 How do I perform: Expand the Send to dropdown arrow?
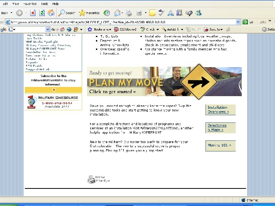pos(222,29)
